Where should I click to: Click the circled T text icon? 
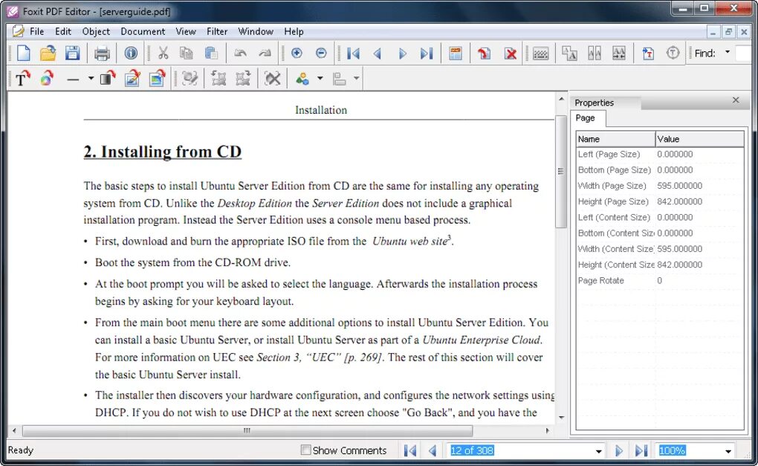[673, 53]
